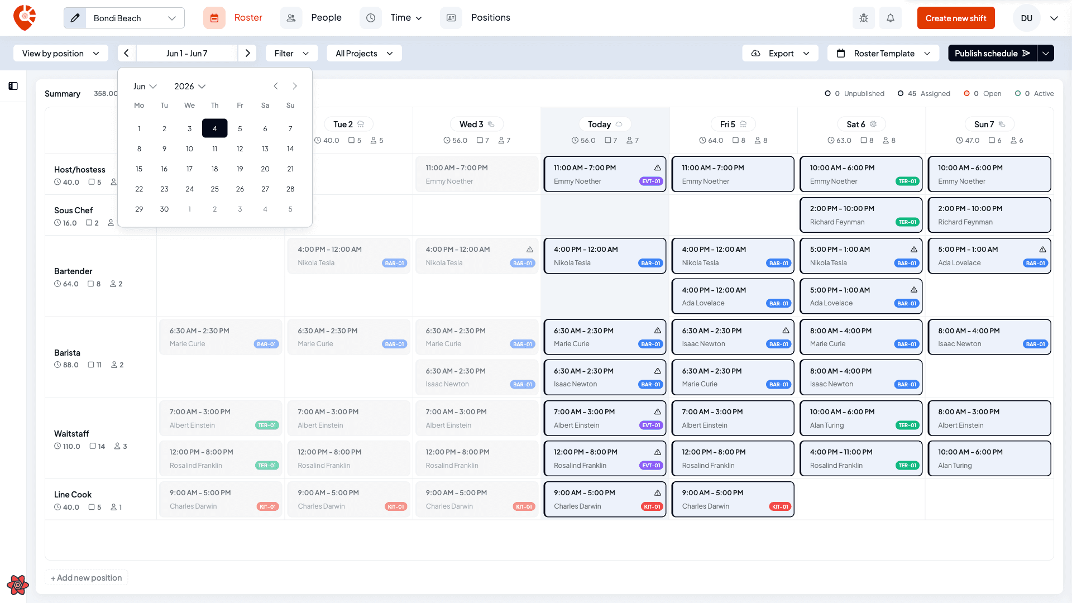Open the bug report icon
1072x603 pixels.
click(864, 18)
